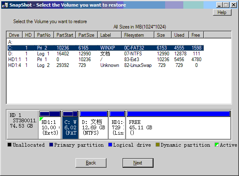Screen dimensions: 239x176
Task: Select the FREE 45.11 GB block
Action: point(178,125)
